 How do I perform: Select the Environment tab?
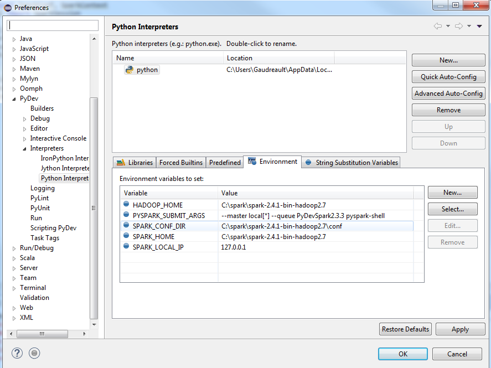tap(272, 162)
